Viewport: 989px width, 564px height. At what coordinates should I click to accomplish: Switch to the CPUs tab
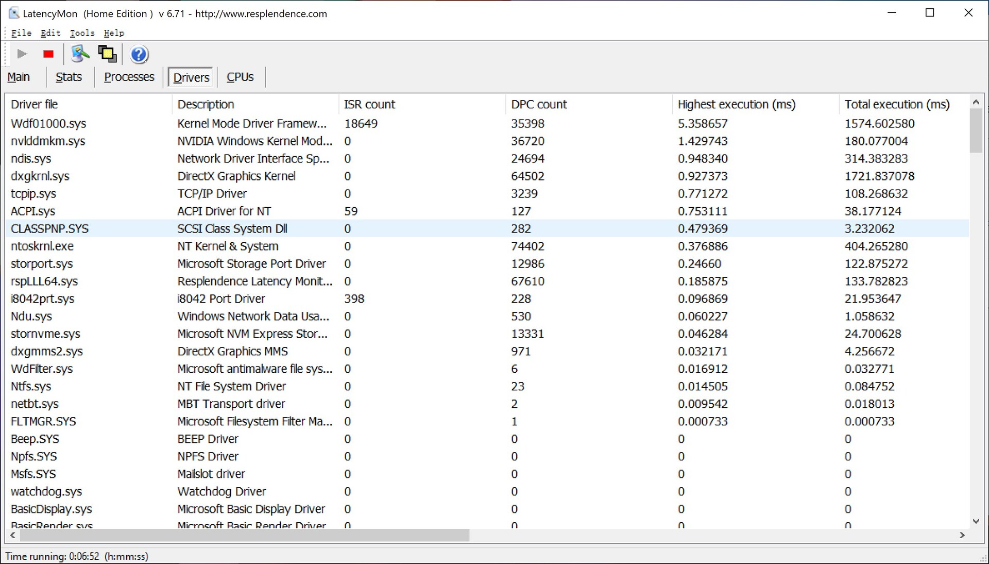240,77
